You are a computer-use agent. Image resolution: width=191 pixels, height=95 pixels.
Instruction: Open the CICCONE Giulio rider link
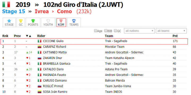click(53, 41)
